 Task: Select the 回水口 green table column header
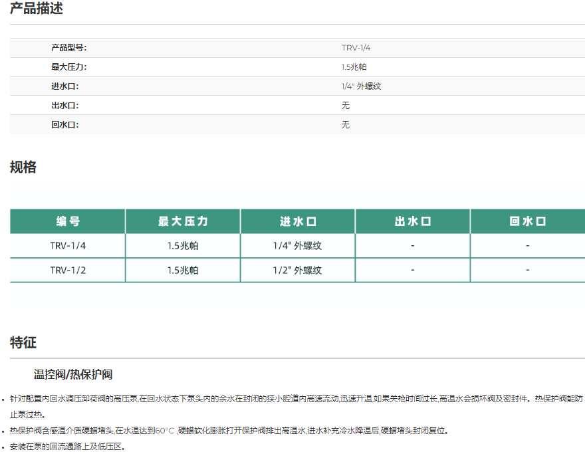click(x=528, y=221)
